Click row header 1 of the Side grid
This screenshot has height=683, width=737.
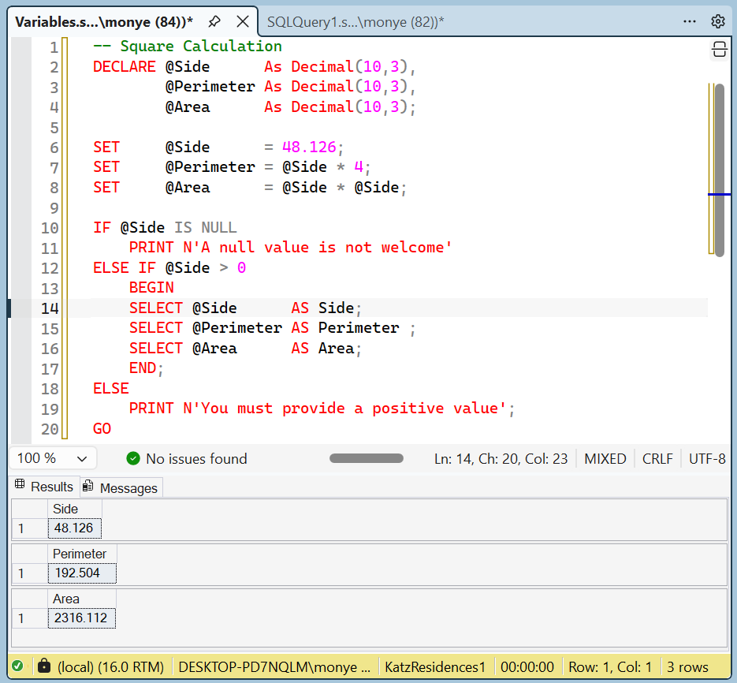click(30, 528)
